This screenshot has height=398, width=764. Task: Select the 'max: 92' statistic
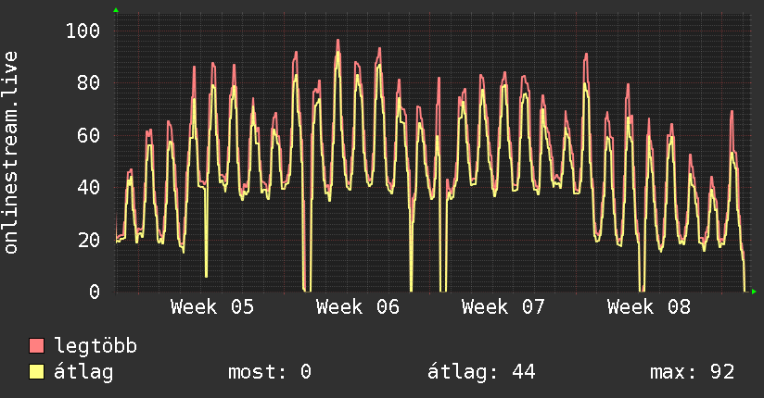693,372
